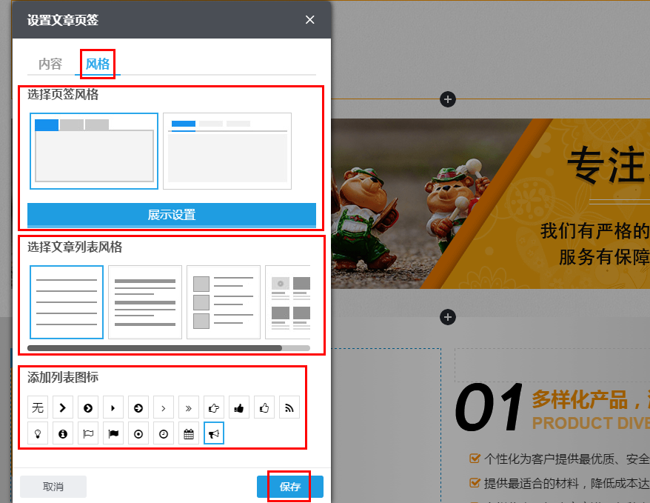Select the filled flag list icon
This screenshot has width=650, height=503.
coord(113,433)
